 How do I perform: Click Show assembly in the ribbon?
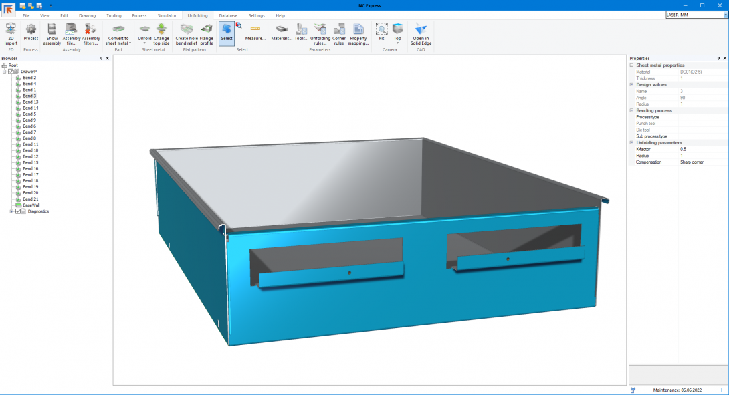coord(52,33)
